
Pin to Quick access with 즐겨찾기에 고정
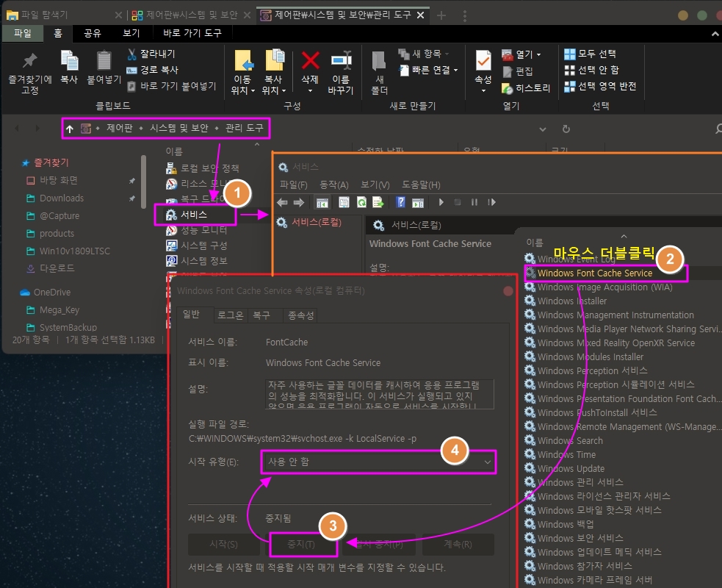tap(30, 73)
